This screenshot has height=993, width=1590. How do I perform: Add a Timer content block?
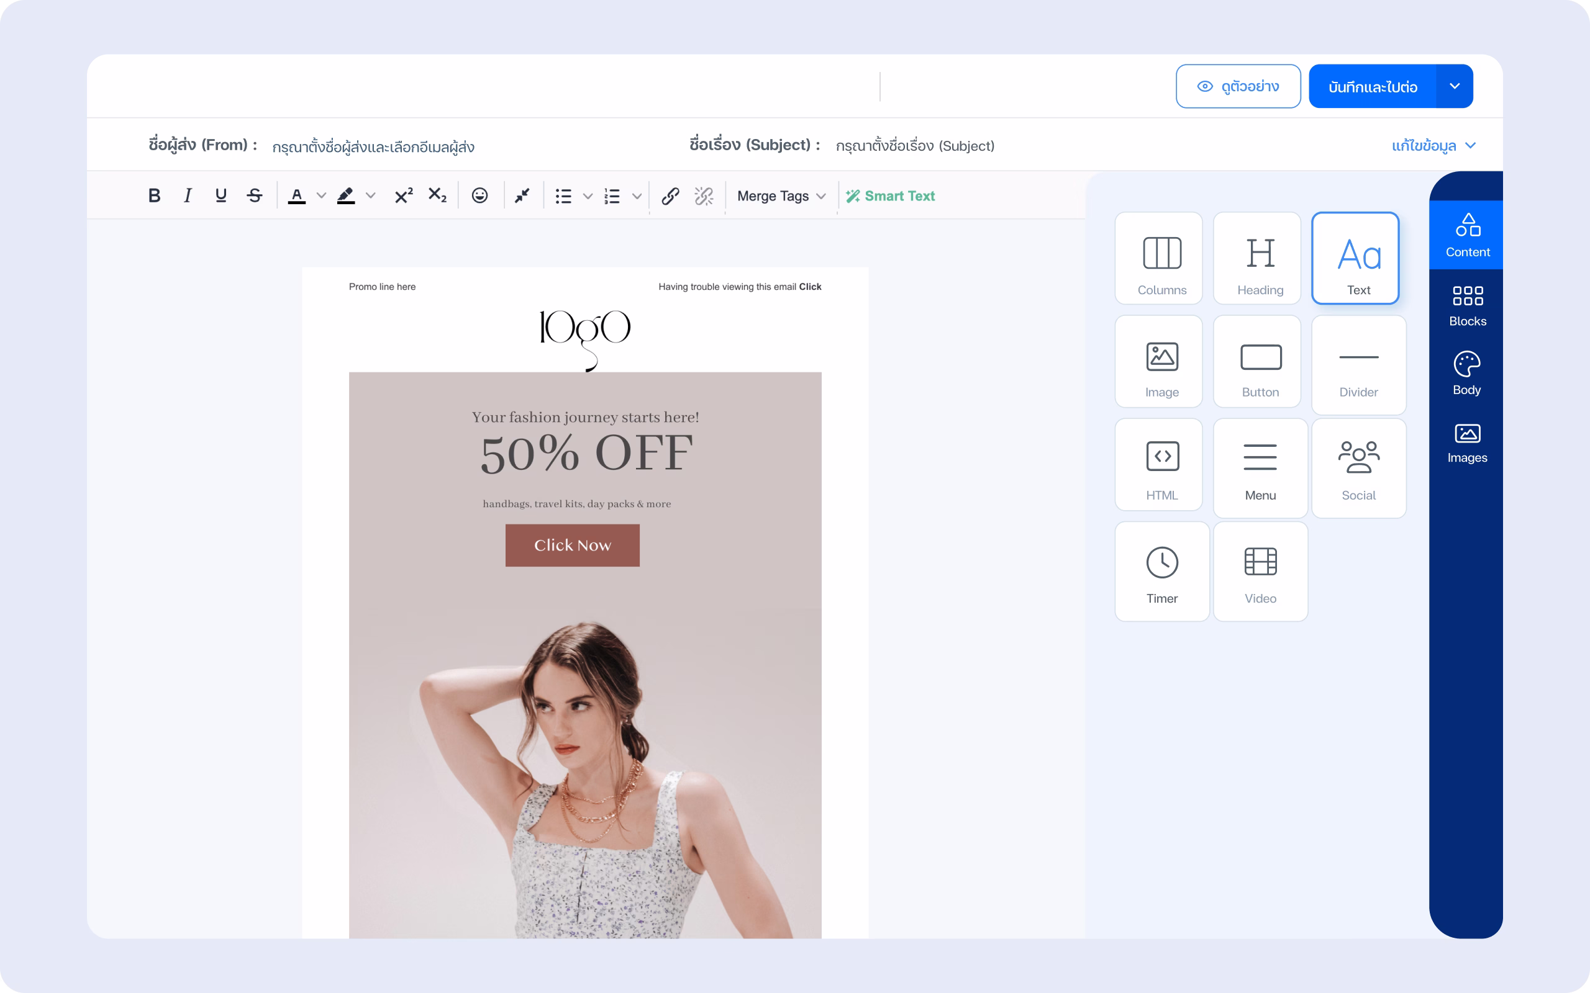1161,572
